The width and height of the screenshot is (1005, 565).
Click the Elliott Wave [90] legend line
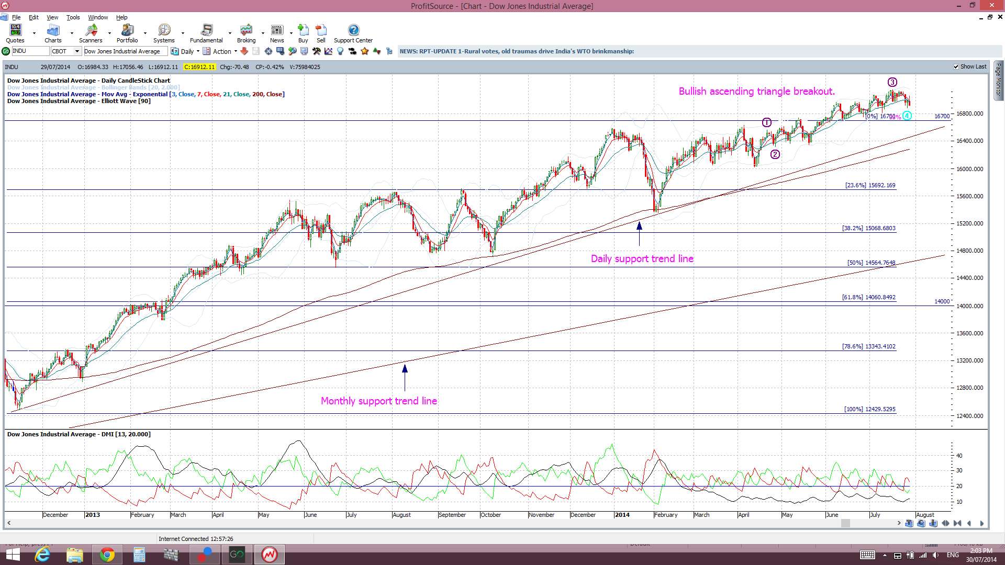(79, 101)
